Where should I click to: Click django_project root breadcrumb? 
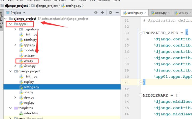[x=14, y=6]
